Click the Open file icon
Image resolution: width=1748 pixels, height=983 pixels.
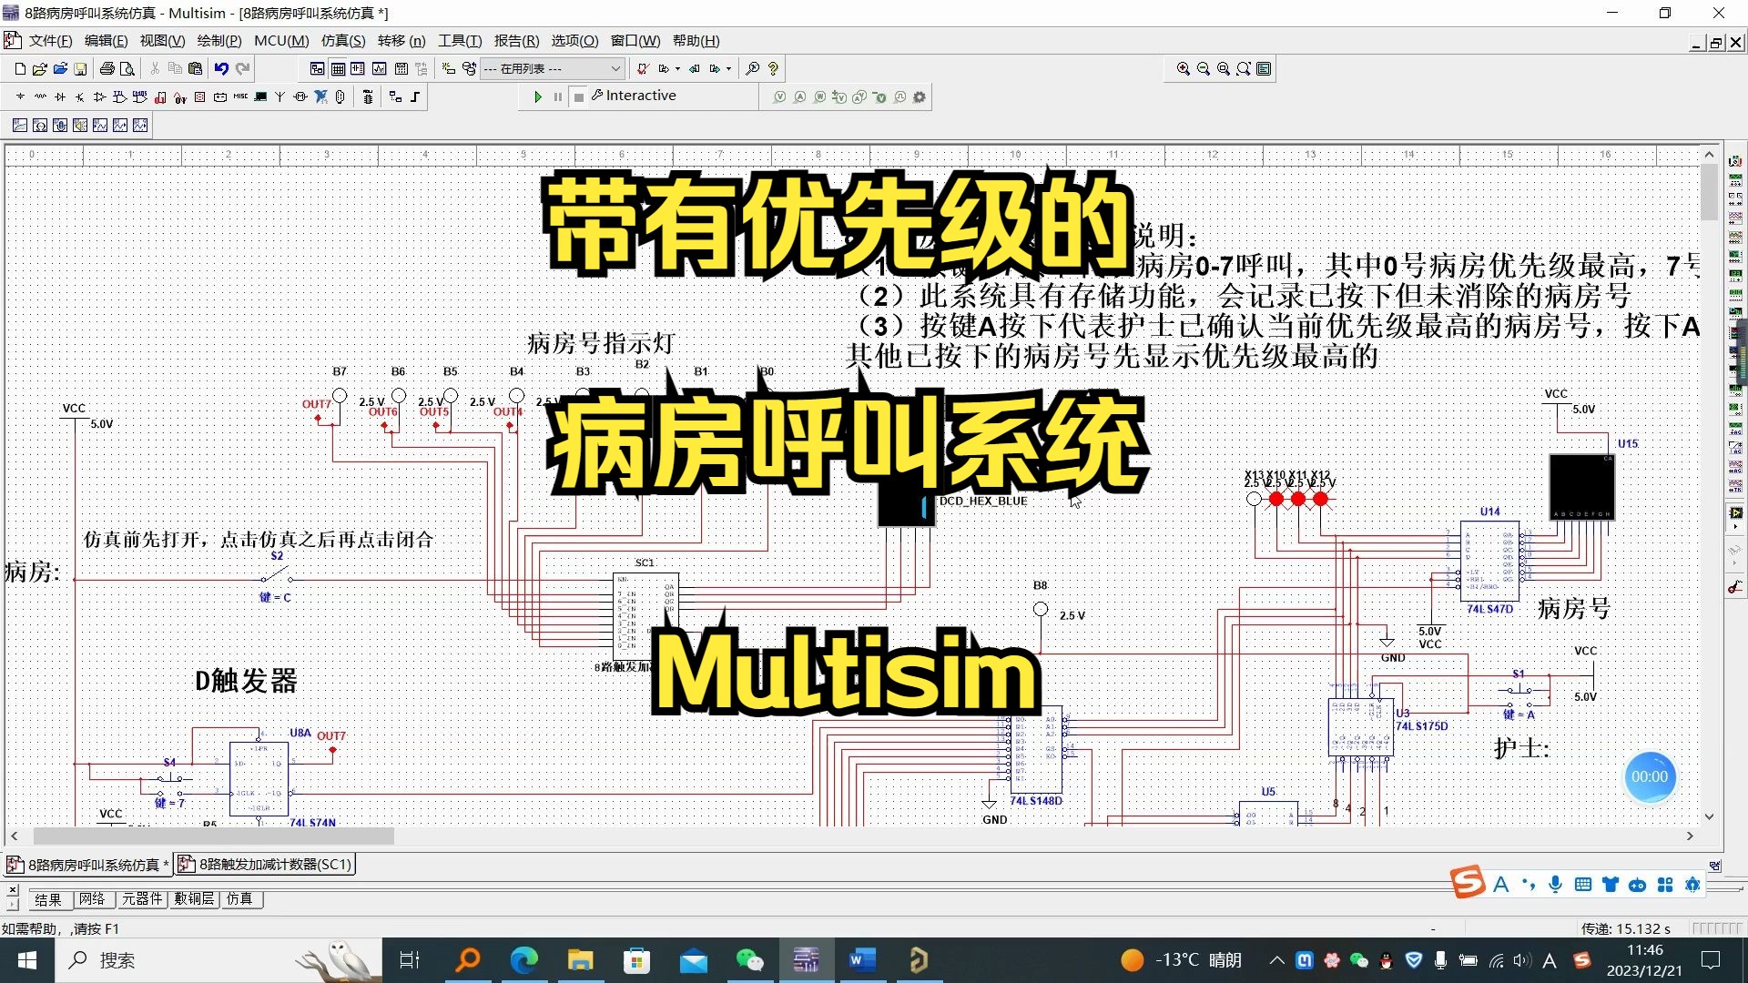click(39, 68)
